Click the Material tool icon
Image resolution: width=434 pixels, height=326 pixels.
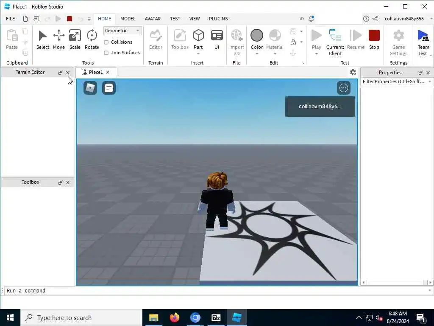pyautogui.click(x=275, y=36)
